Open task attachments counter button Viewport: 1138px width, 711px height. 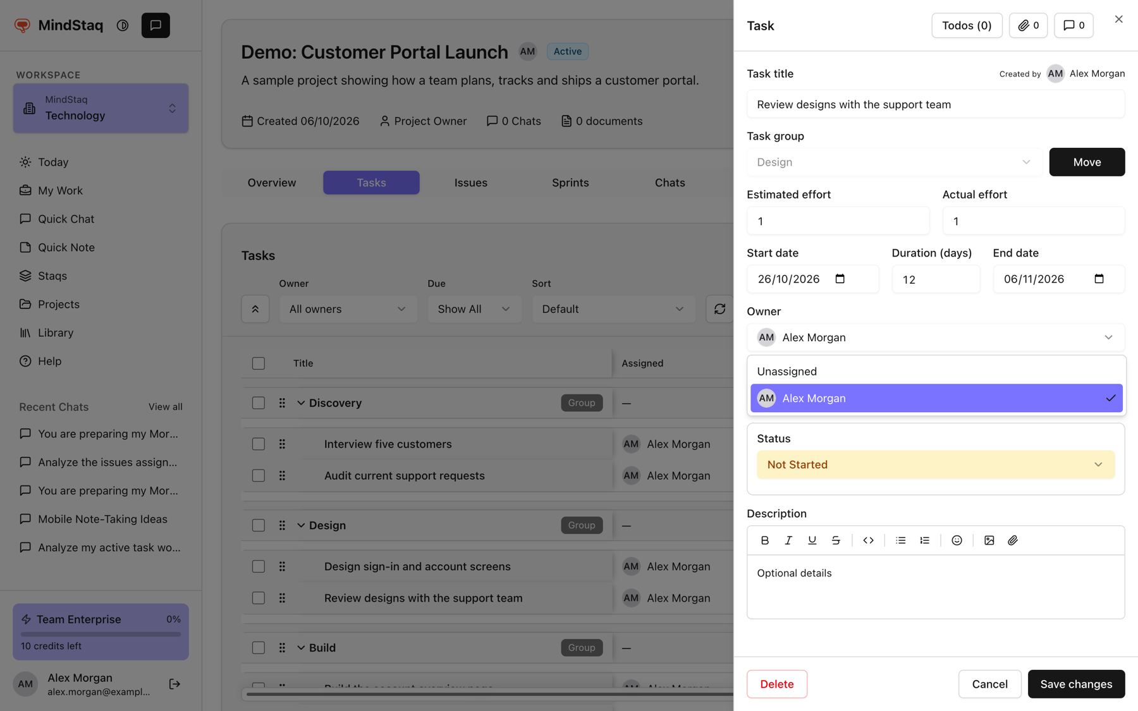click(1028, 25)
